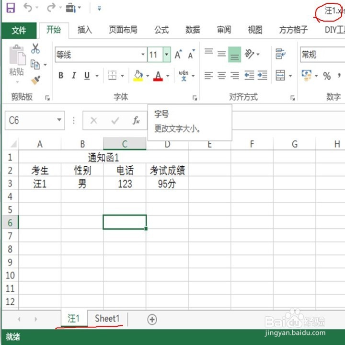
Task: Click the Percent Style icon
Action: [x=327, y=76]
